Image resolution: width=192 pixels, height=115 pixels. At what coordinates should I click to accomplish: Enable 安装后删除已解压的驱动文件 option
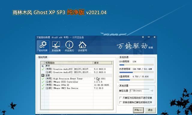[121, 102]
